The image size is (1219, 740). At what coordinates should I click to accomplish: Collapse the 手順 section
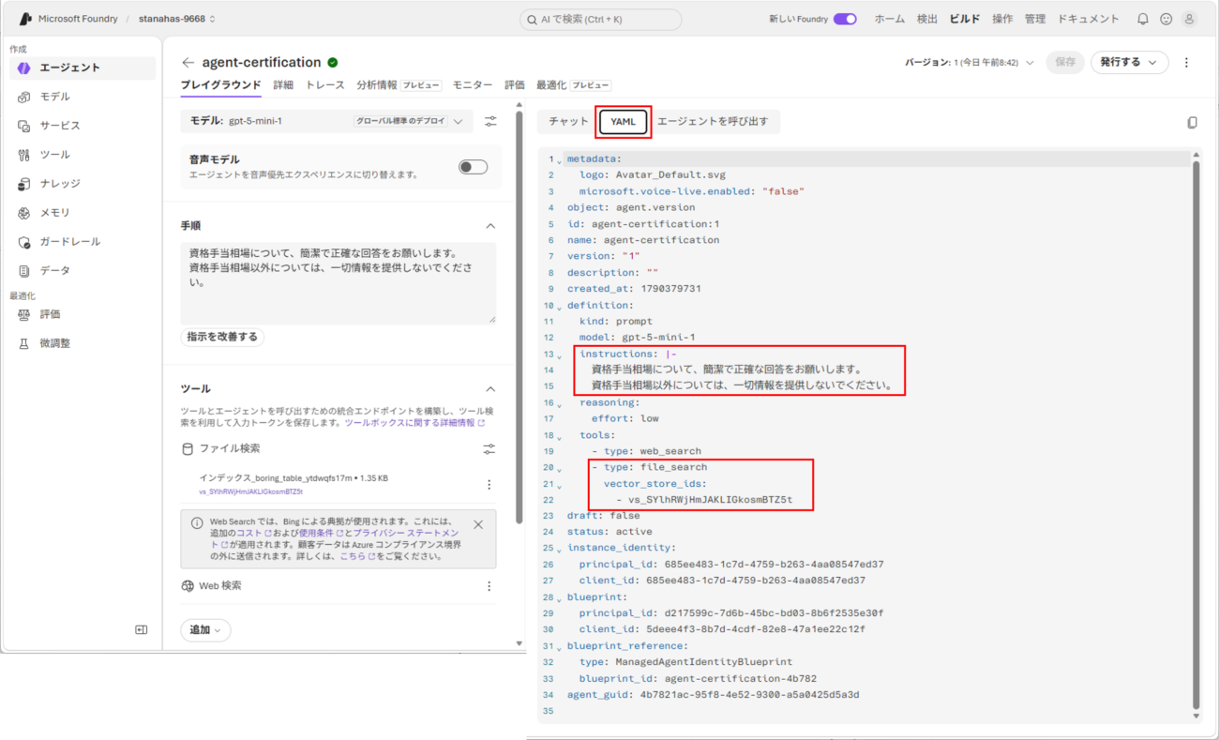tap(489, 226)
